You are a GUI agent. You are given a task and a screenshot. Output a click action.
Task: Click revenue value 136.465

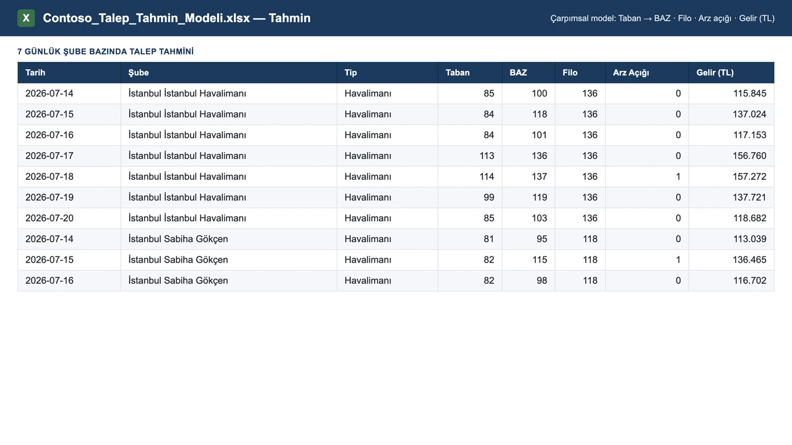750,260
